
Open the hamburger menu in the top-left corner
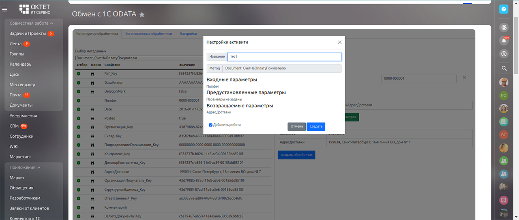(x=5, y=10)
